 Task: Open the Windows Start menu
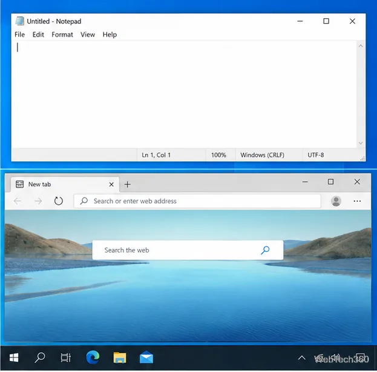pyautogui.click(x=14, y=358)
